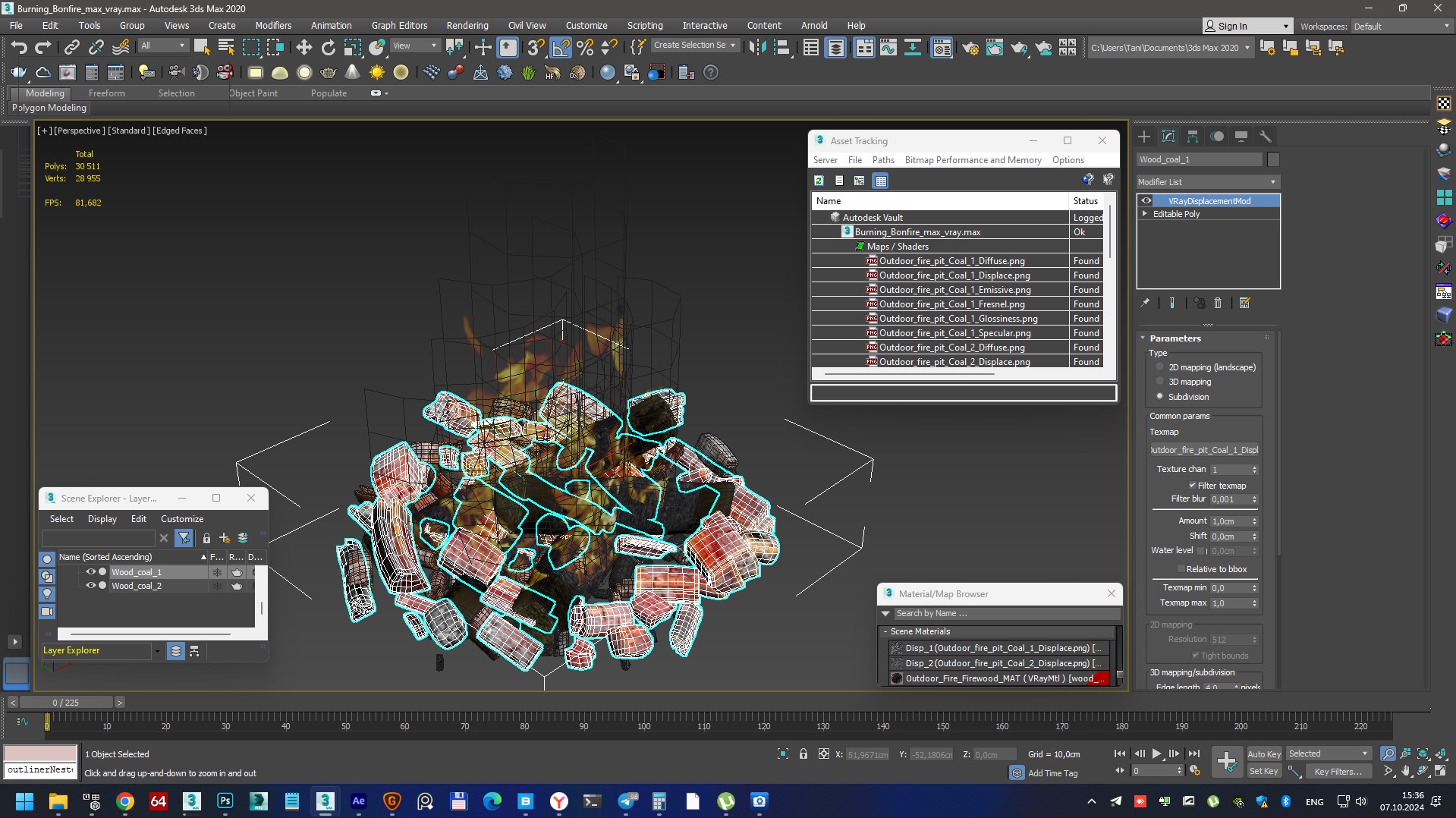Hide the Wood_coal_2 layer eye
This screenshot has height=818, width=1456.
[90, 586]
